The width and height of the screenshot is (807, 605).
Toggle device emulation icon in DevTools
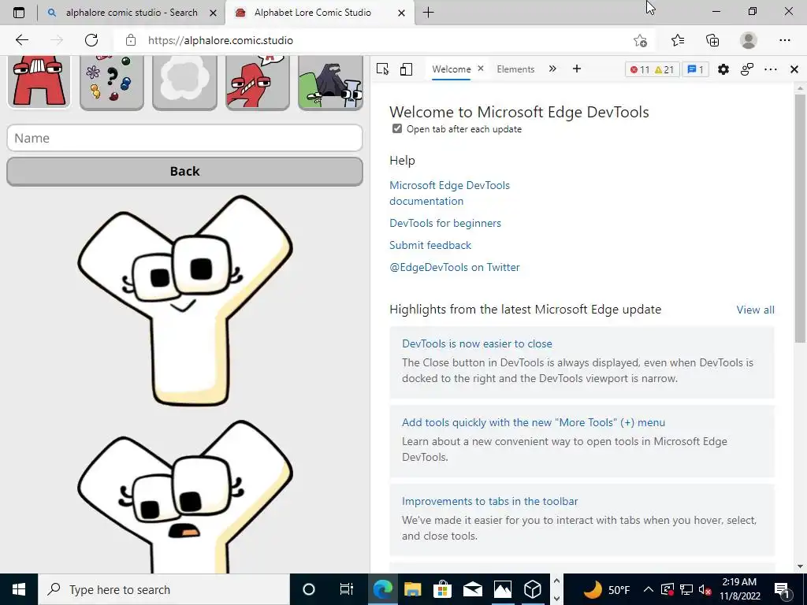pos(406,69)
